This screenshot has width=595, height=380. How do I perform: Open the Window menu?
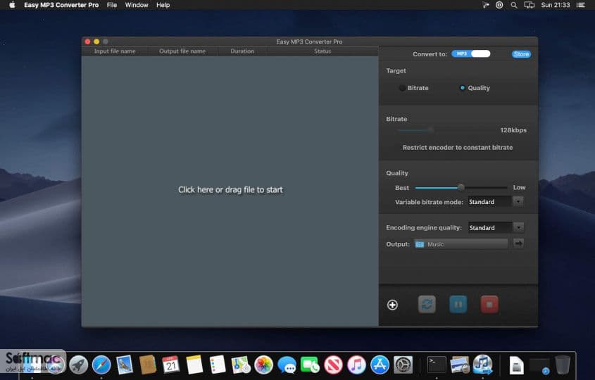(137, 5)
